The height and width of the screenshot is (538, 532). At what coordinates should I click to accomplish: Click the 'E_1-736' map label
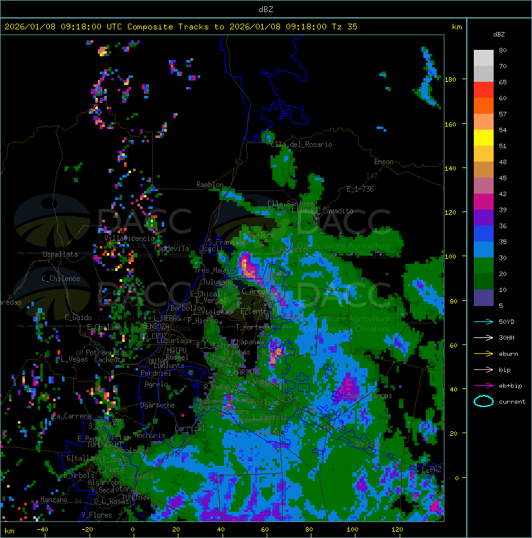point(360,189)
